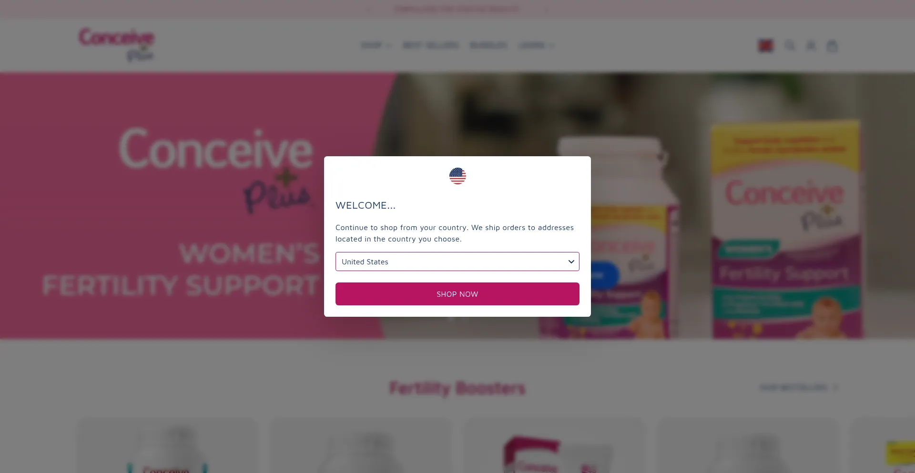Expand the LEARN dropdown menu

(x=536, y=45)
